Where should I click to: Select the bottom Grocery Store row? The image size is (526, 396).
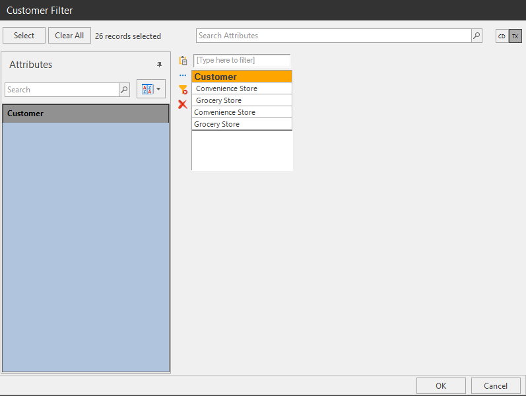pos(242,124)
